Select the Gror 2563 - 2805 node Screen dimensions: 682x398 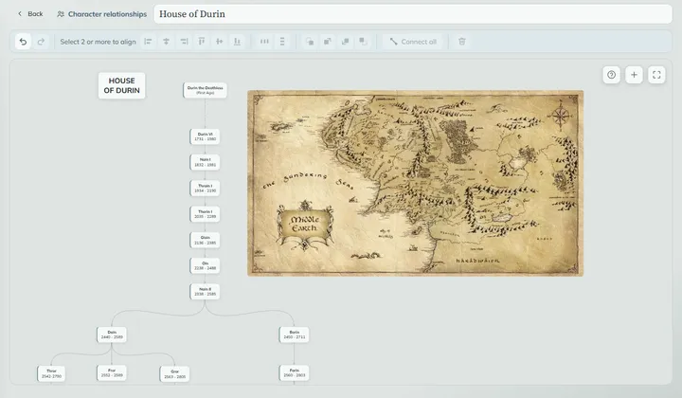click(x=175, y=374)
